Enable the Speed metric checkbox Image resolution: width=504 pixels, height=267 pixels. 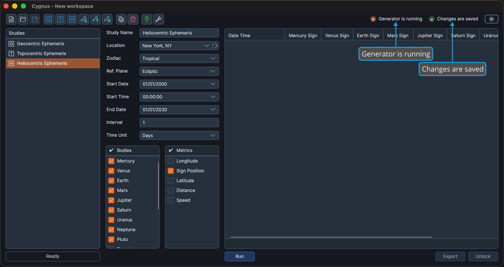171,200
